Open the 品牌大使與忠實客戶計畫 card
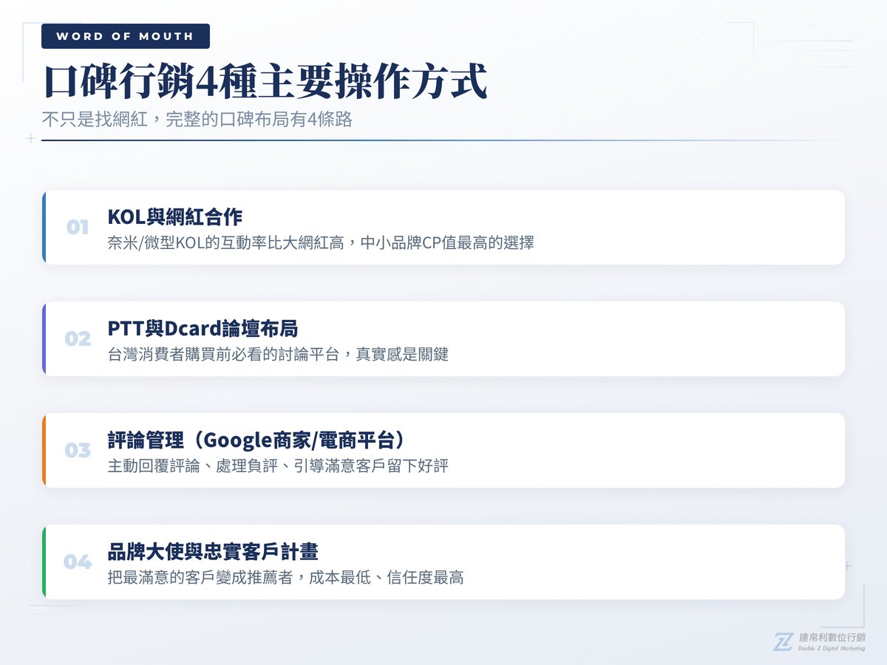887x665 pixels. [x=443, y=562]
